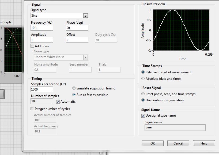Uncheck Use signal type name
This screenshot has width=219, height=155.
[x=143, y=116]
